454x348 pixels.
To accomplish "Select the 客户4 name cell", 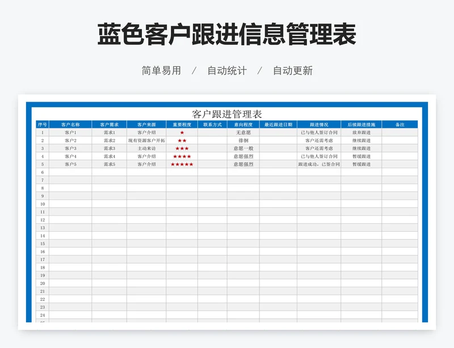I will click(70, 157).
